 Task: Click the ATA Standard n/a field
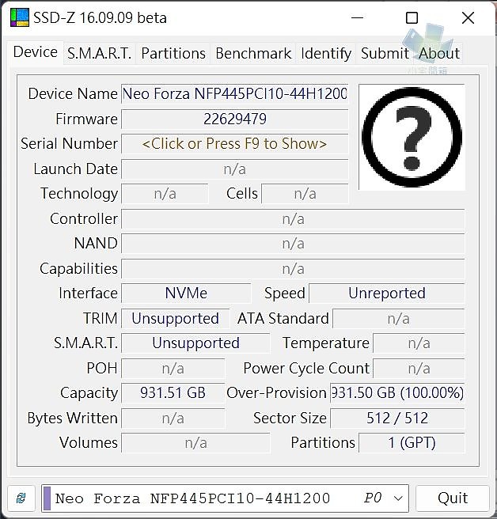point(399,318)
